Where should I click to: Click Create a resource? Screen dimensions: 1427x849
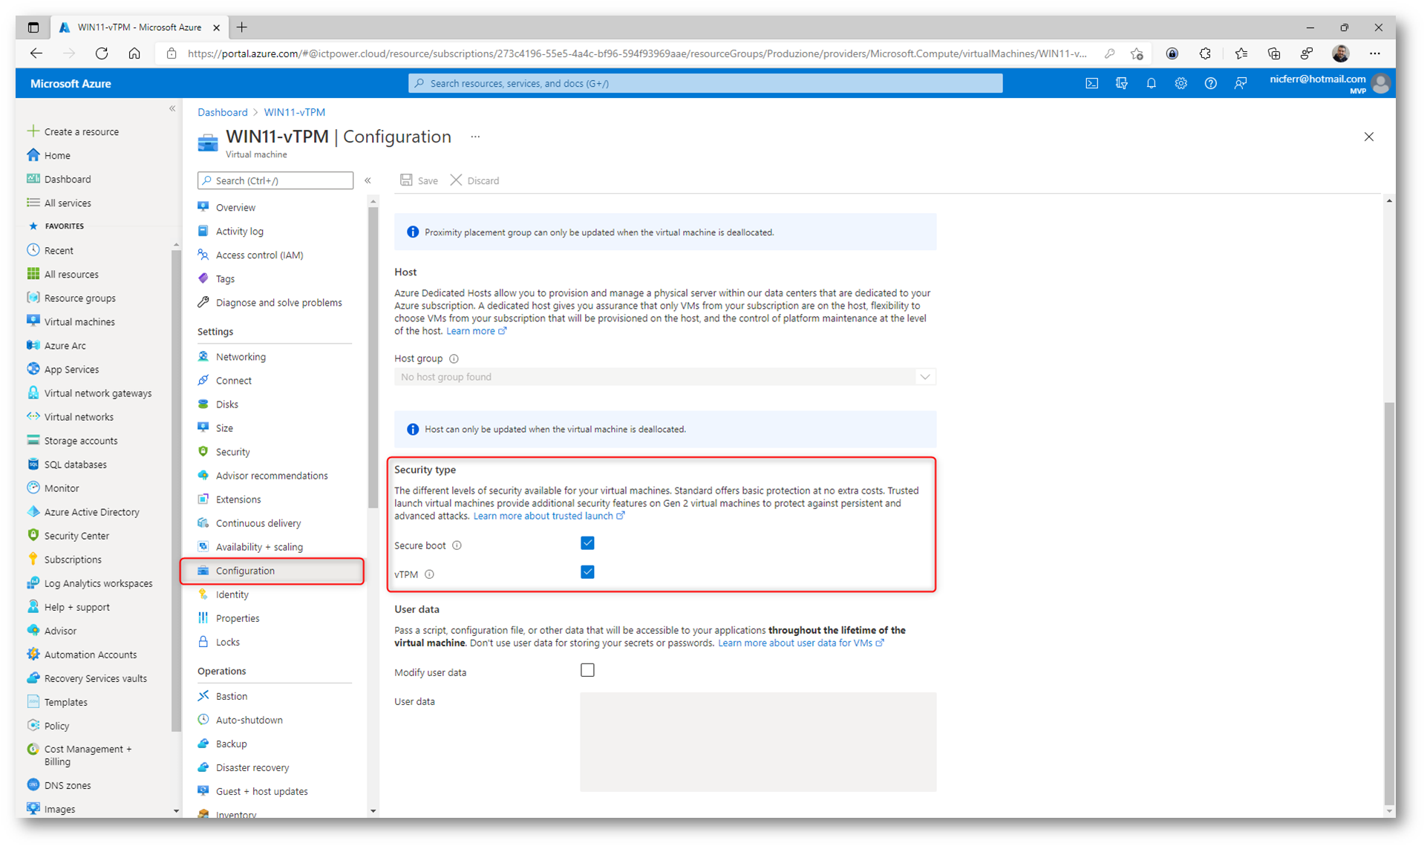tap(73, 131)
